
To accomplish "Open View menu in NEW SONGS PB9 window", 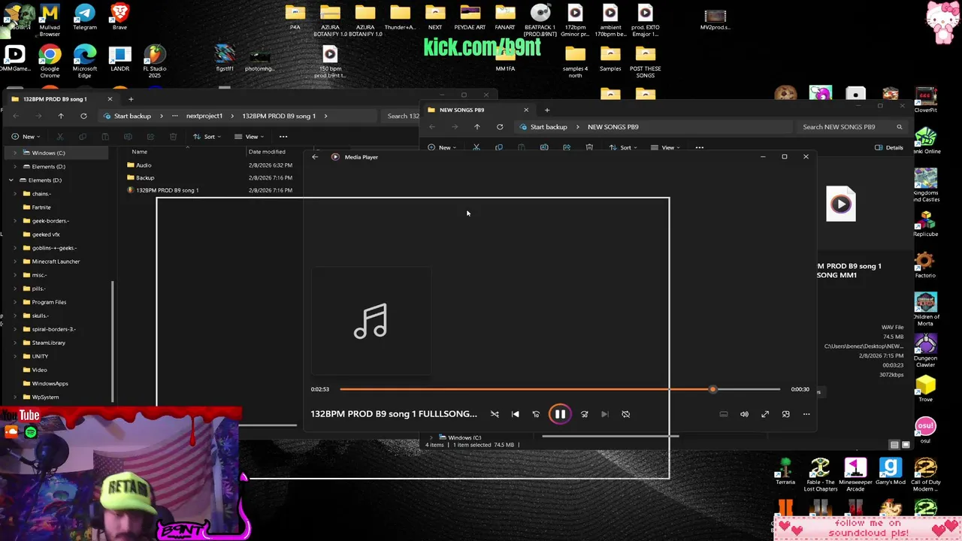I will [x=665, y=147].
